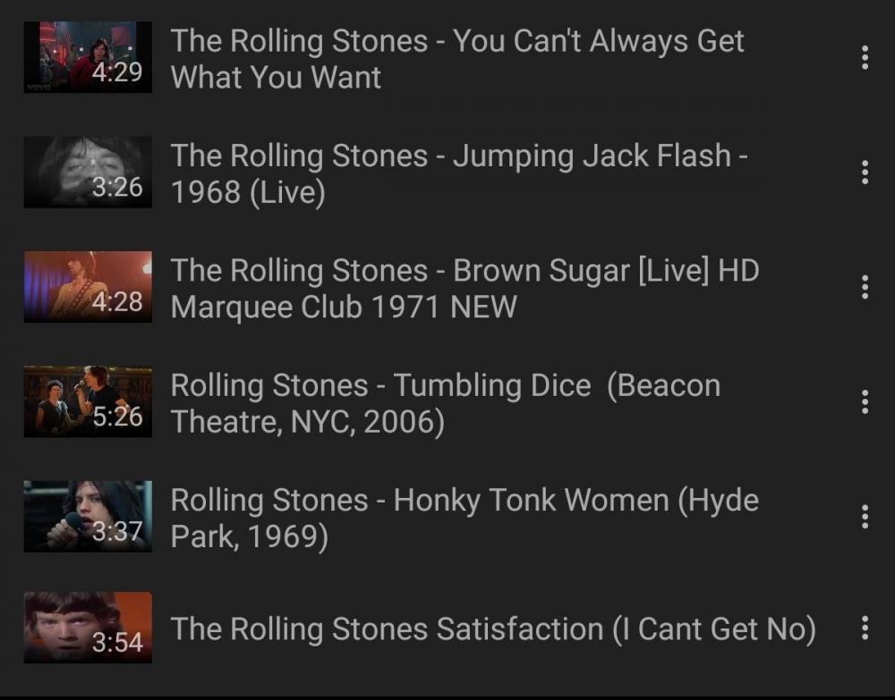This screenshot has height=700, width=895.
Task: Play Jumping Jack Flash 1968 Live
Action: (x=459, y=173)
